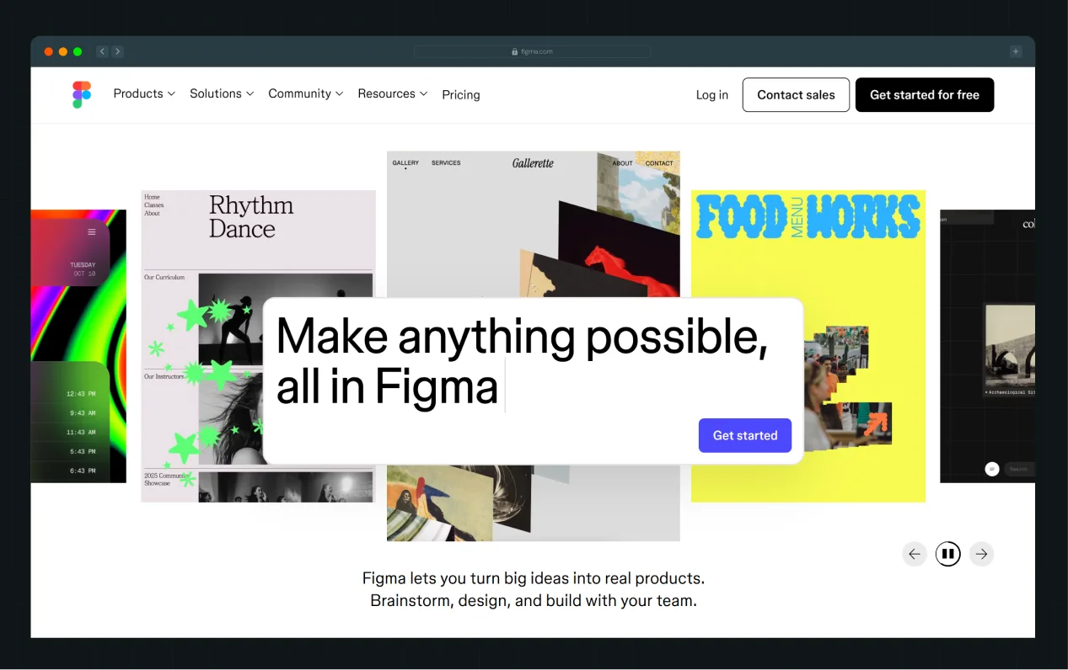Click Contact sales button
This screenshot has height=670, width=1068.
[796, 95]
